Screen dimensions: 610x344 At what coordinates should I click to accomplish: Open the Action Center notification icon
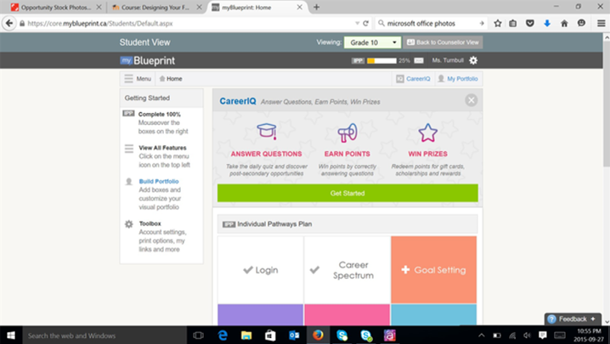click(x=543, y=335)
